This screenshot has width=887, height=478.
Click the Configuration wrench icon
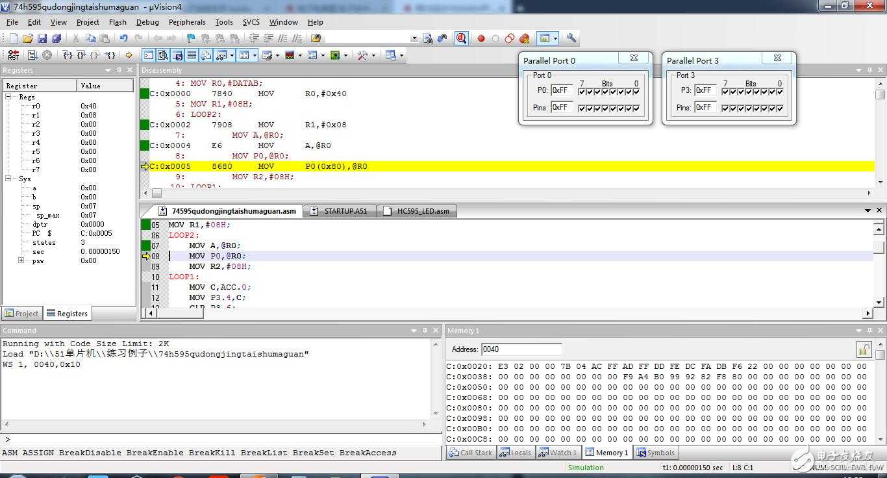[x=571, y=38]
